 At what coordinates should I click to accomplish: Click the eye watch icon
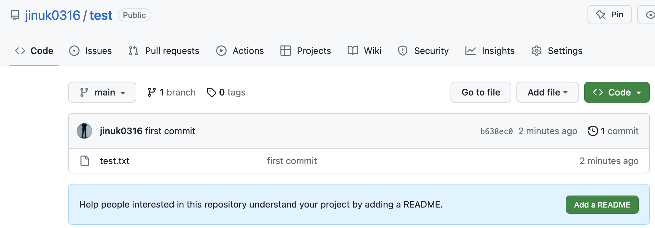[x=649, y=15]
